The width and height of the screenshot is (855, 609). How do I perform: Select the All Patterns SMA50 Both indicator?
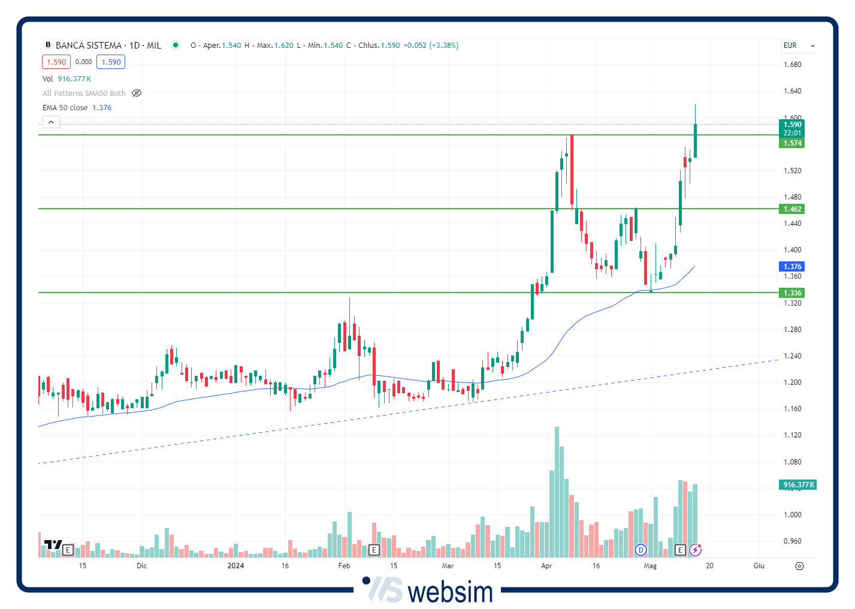click(84, 93)
